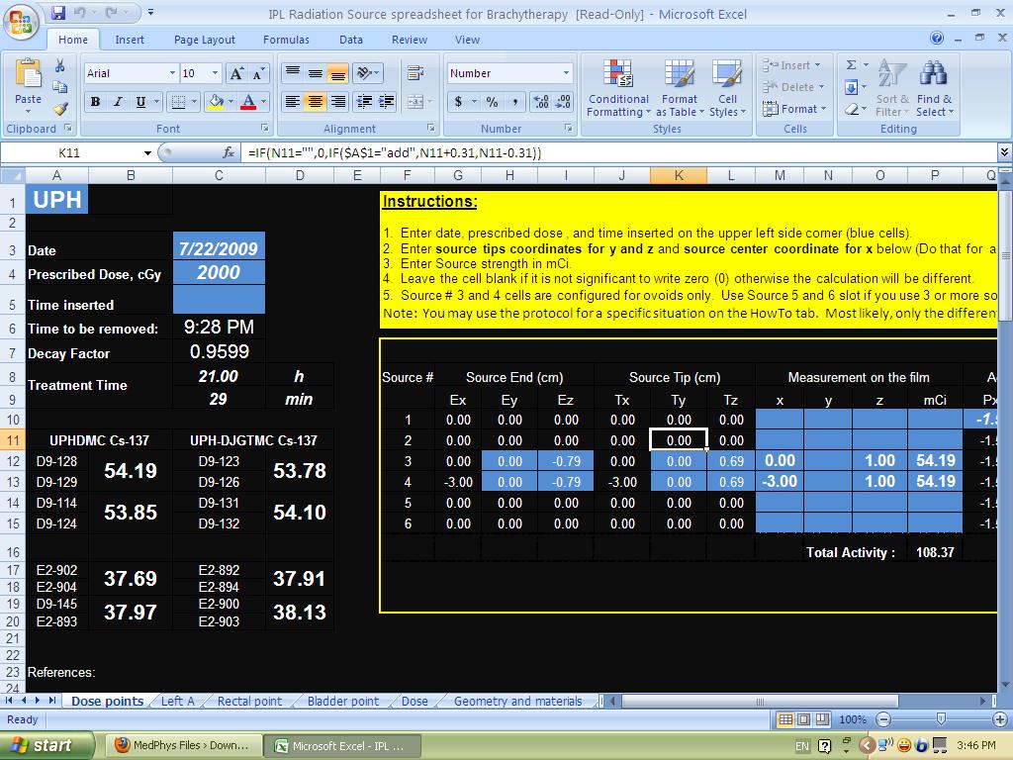Viewport: 1013px width, 760px height.
Task: Open Excel Help question mark icon
Action: click(937, 39)
